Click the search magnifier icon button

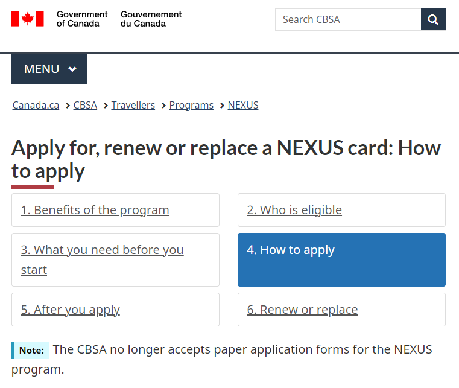tap(433, 19)
